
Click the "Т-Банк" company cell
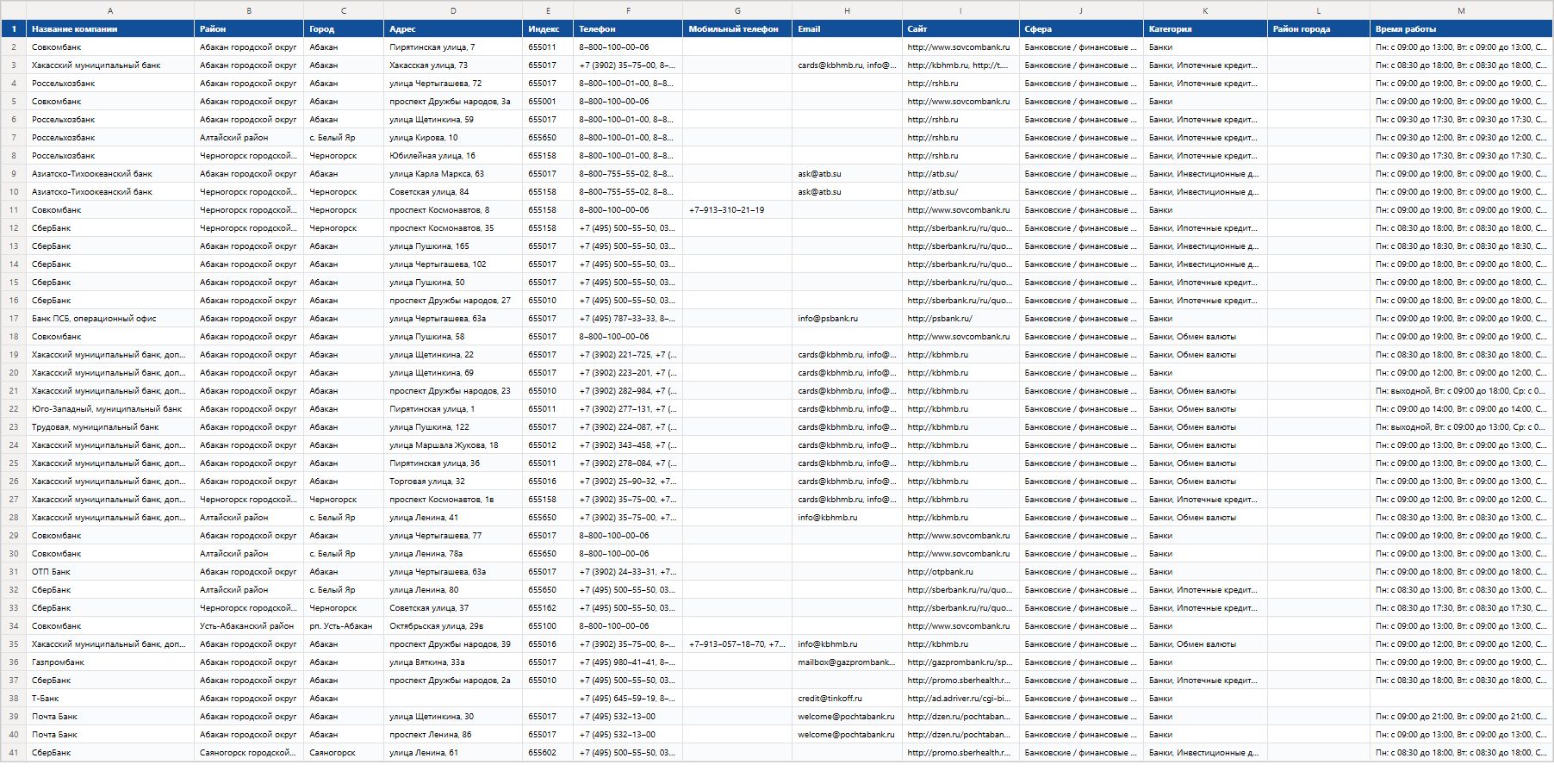click(110, 699)
